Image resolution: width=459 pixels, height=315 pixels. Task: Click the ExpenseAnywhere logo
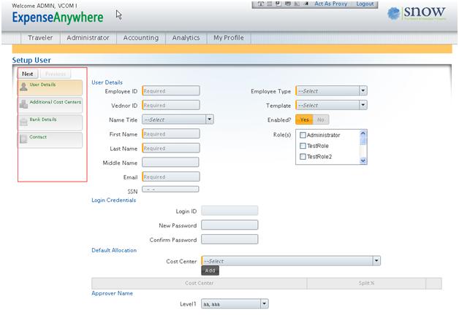click(58, 17)
